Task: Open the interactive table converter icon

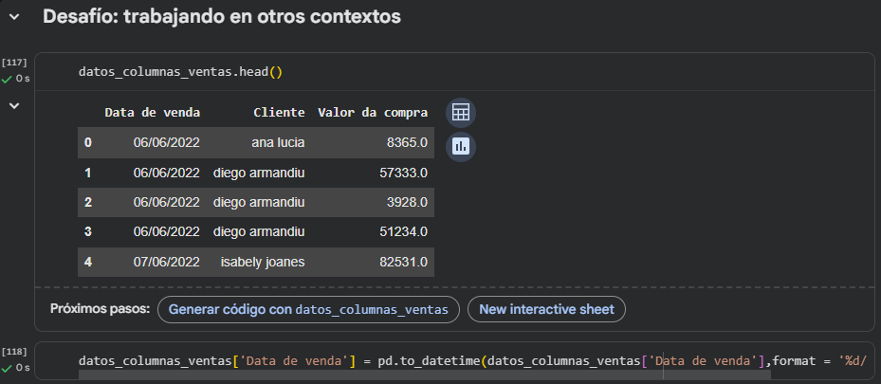Action: click(x=460, y=112)
